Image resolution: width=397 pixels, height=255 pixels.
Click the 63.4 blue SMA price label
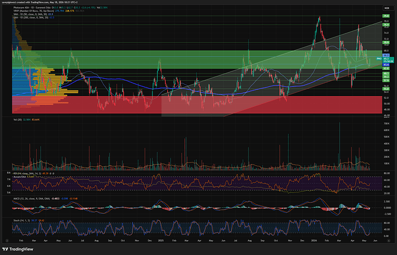tap(386, 65)
